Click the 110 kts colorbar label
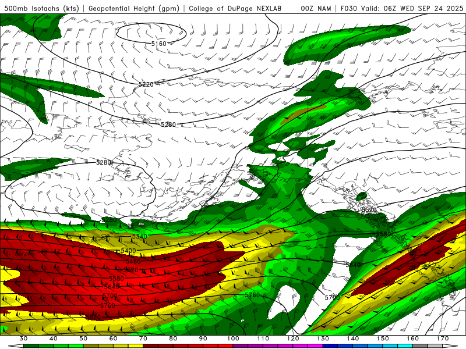 click(263, 339)
